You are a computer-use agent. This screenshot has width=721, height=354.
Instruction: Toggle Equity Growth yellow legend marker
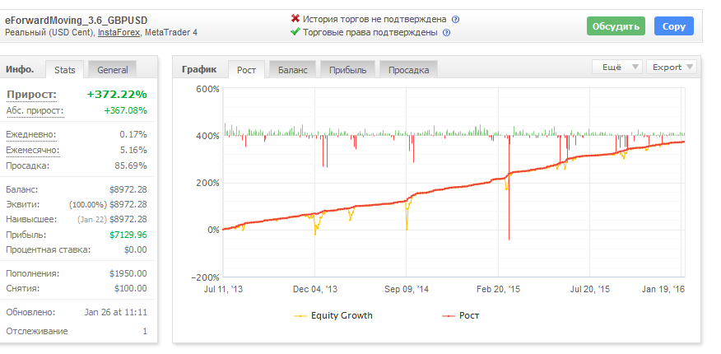pos(300,316)
